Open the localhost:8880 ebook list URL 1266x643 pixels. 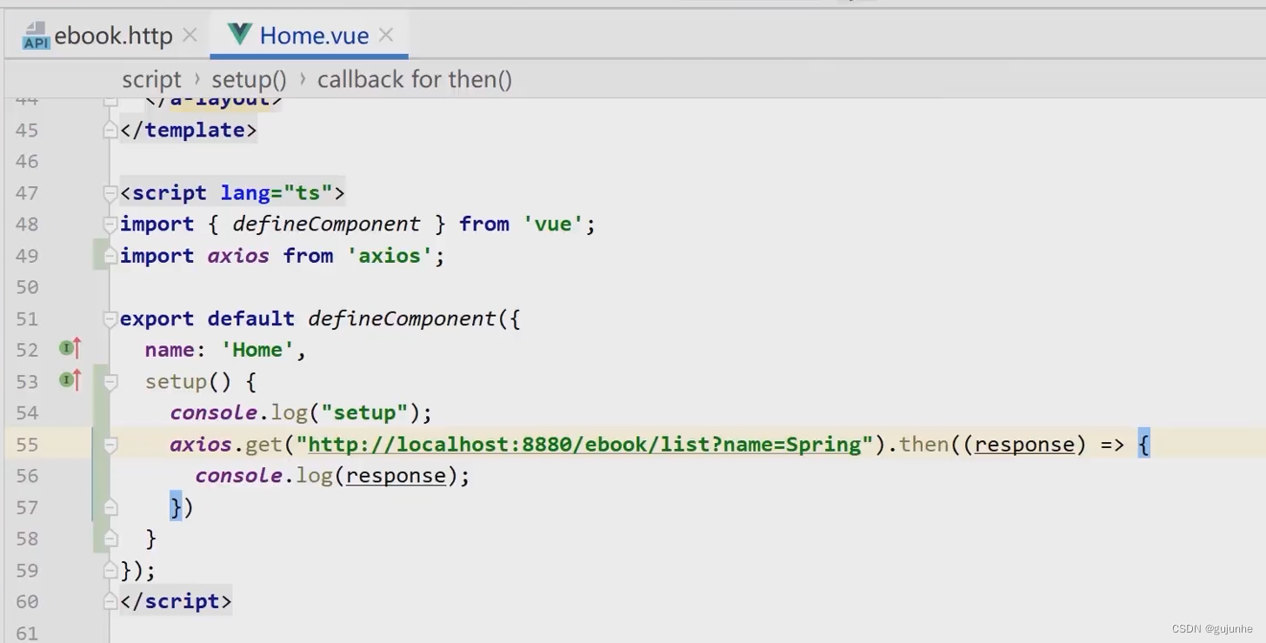584,444
